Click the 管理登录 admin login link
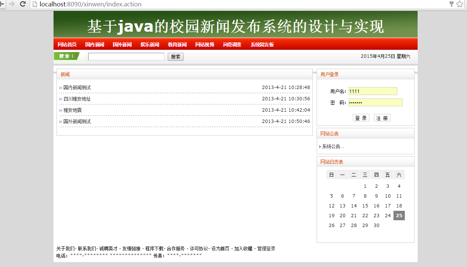 266,249
